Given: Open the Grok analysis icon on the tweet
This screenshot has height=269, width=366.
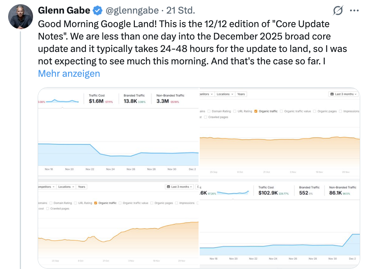Looking at the screenshot, I should coord(338,10).
